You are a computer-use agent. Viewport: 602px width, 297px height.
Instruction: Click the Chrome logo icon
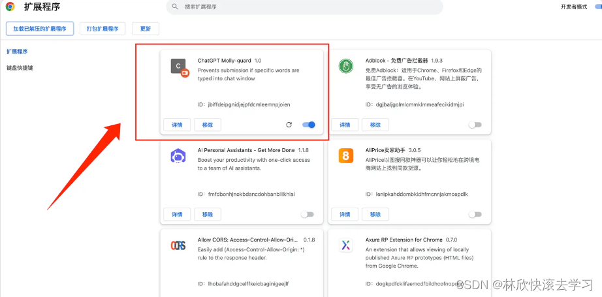click(x=10, y=7)
